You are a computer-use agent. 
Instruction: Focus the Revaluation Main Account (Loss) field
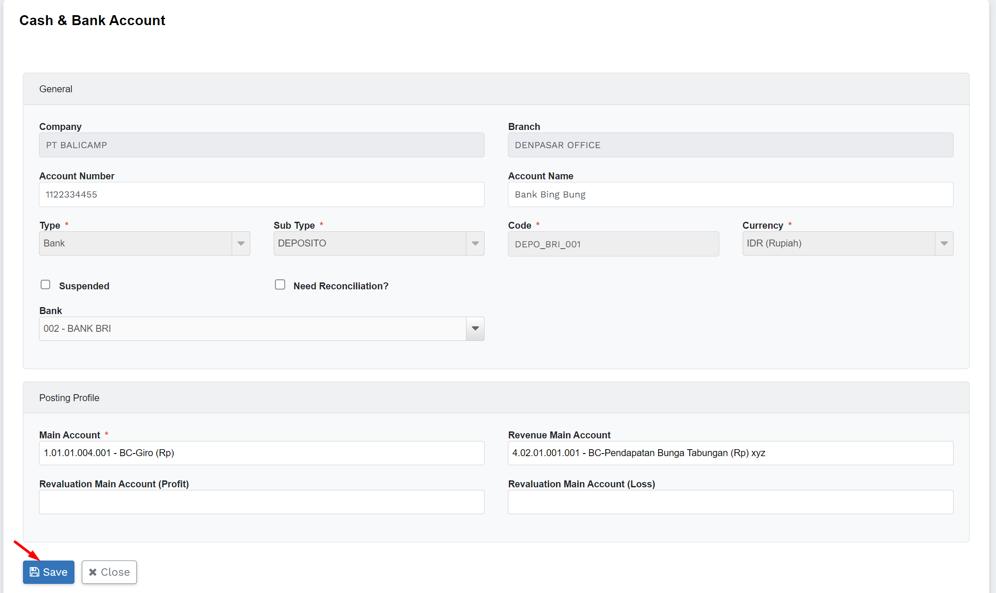(730, 502)
